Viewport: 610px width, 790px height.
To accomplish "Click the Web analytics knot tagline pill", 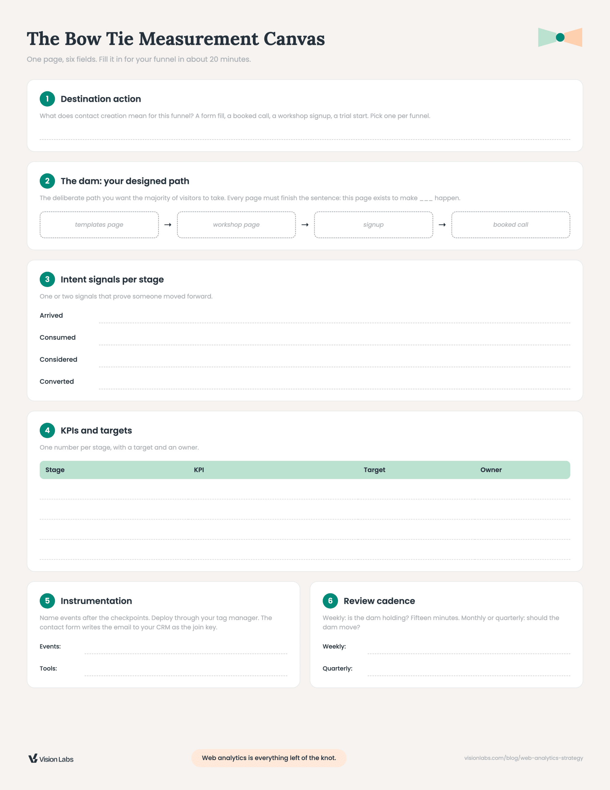I will coord(269,758).
